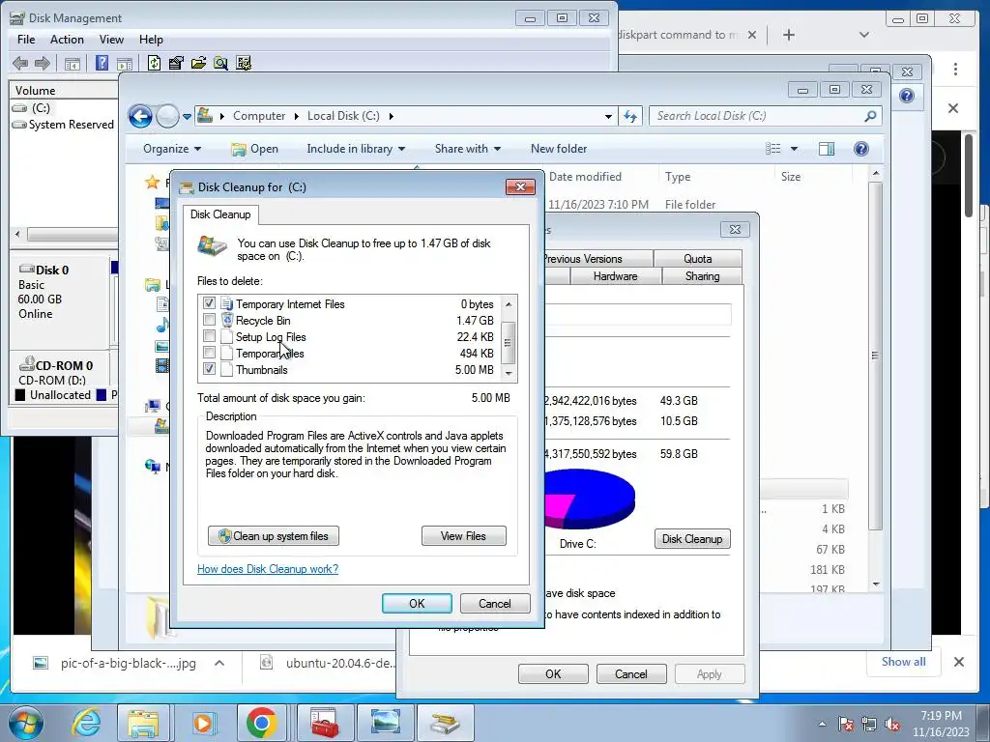The image size is (990, 742).
Task: Uncheck Temporary Internet Files checkbox
Action: click(209, 303)
